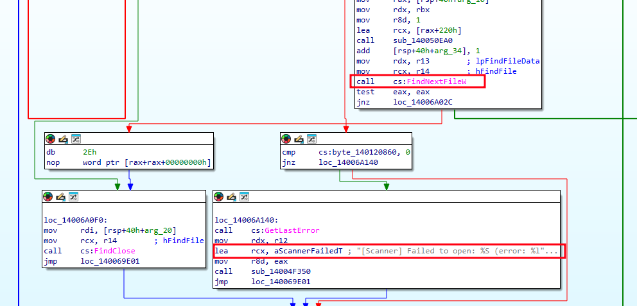
Task: Click edit pencil icon on loc_14006A0F0 block
Action: 61,196
